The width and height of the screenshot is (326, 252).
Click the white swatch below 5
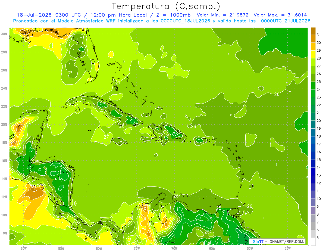coord(313,242)
